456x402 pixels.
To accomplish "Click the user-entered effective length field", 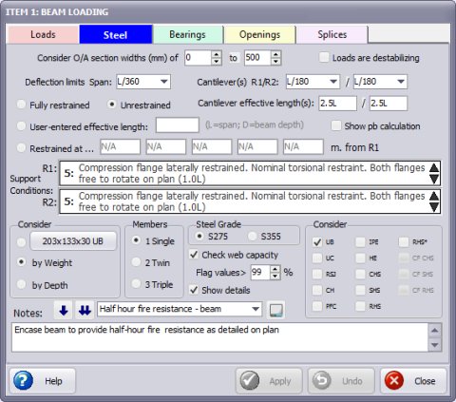I will pos(178,125).
